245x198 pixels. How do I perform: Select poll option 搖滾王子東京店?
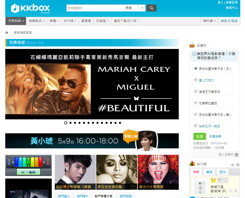[x=195, y=91]
